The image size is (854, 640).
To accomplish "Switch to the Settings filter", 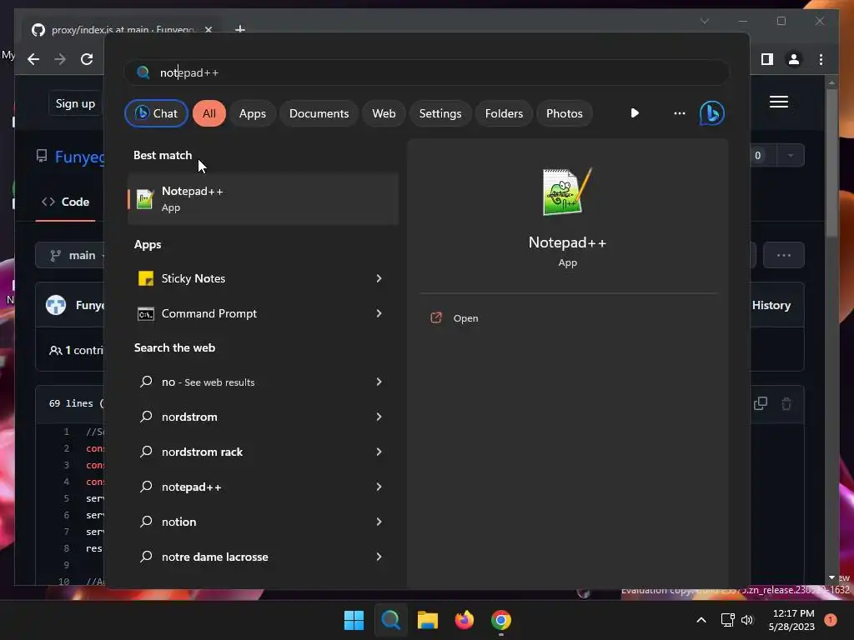I will (x=440, y=113).
